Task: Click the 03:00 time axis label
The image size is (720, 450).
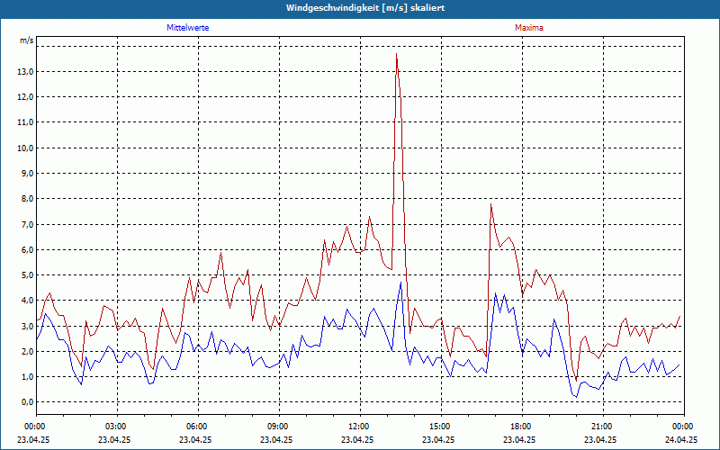Action: pos(117,427)
